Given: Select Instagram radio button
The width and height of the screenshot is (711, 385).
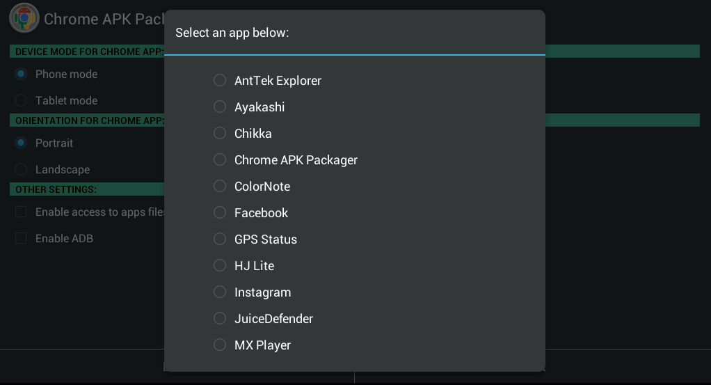Looking at the screenshot, I should click(x=220, y=292).
